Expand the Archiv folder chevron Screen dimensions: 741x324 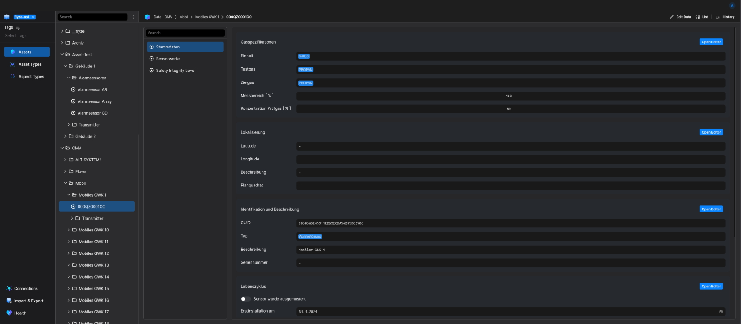pyautogui.click(x=62, y=43)
